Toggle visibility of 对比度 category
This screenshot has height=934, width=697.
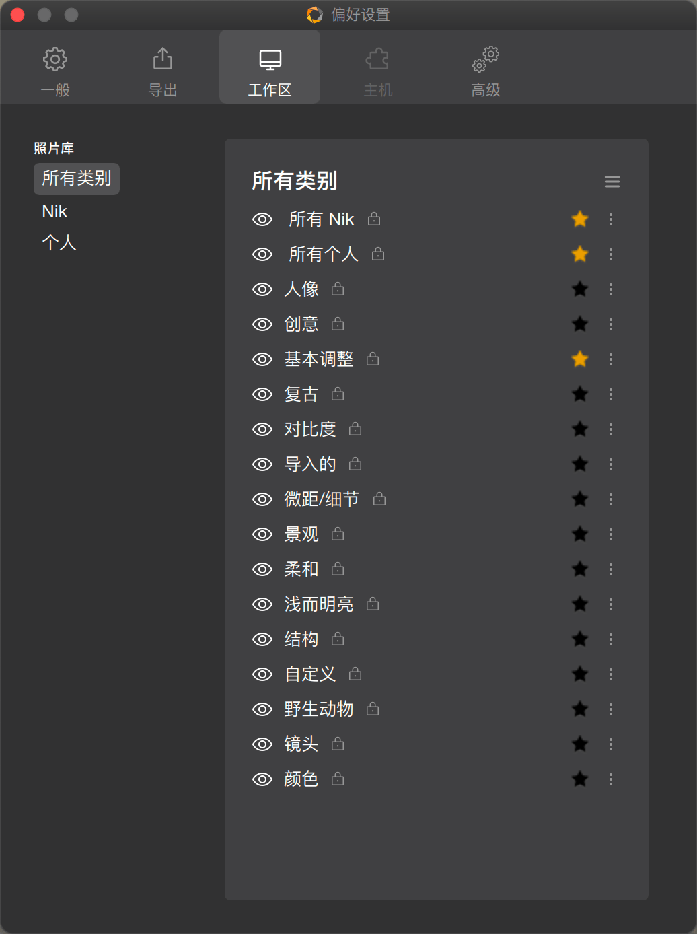point(262,429)
